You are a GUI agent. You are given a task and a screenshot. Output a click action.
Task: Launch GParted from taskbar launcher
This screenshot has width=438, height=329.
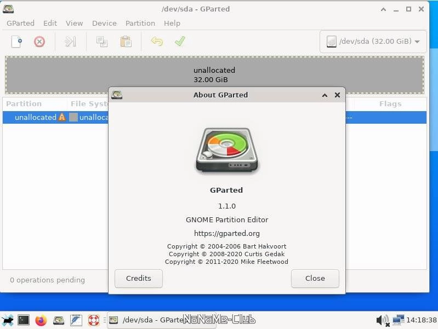pyautogui.click(x=59, y=320)
